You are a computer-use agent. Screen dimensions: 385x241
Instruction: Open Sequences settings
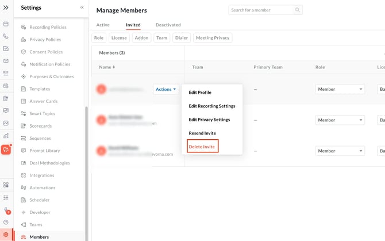[40, 138]
